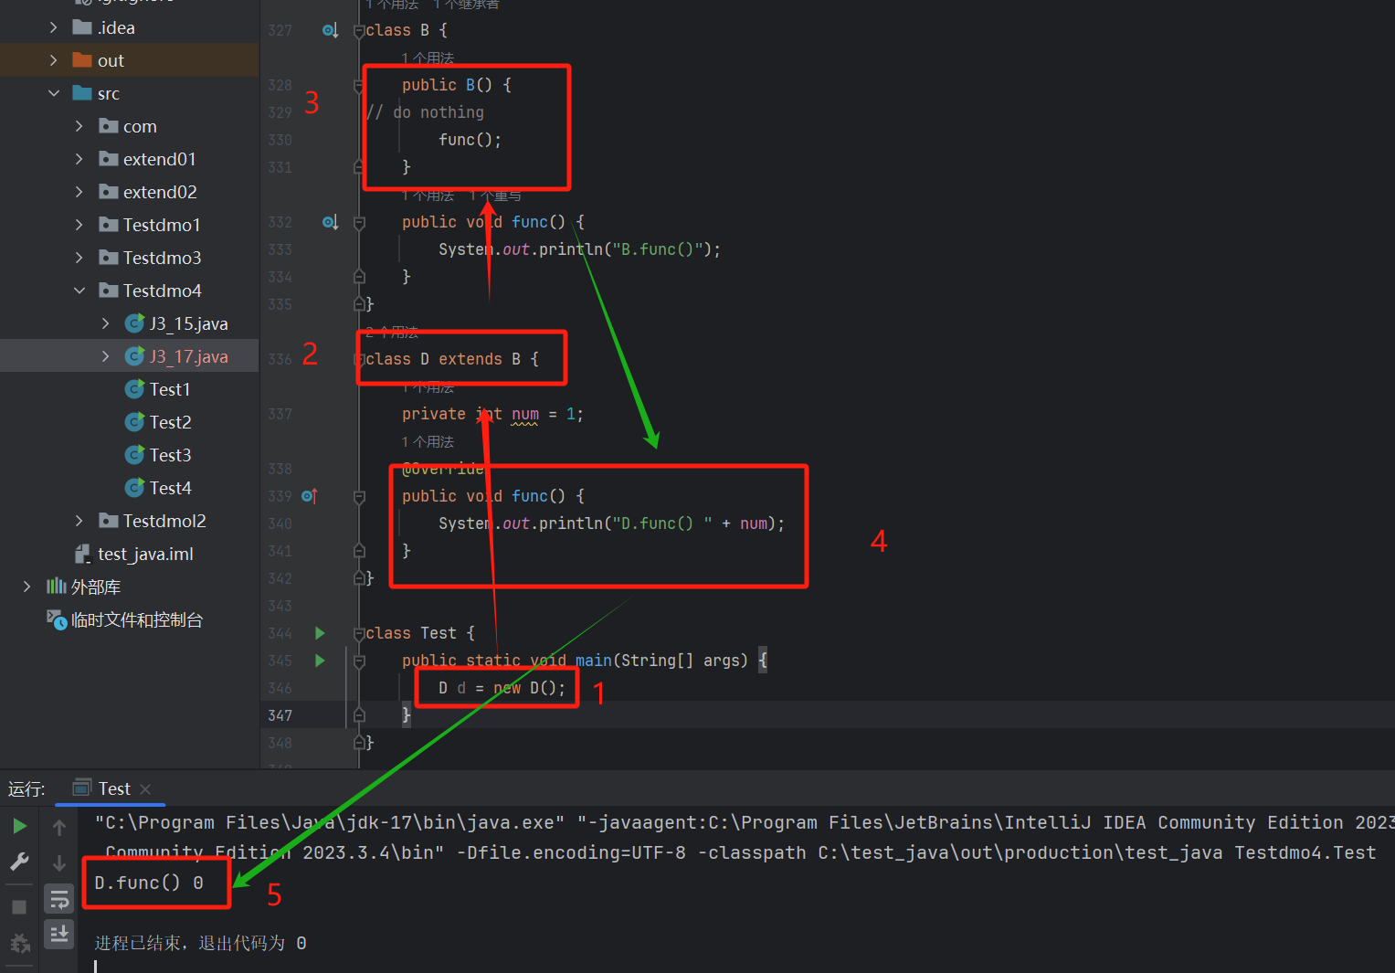1395x973 pixels.
Task: Expand the extend01 package
Action: [79, 159]
